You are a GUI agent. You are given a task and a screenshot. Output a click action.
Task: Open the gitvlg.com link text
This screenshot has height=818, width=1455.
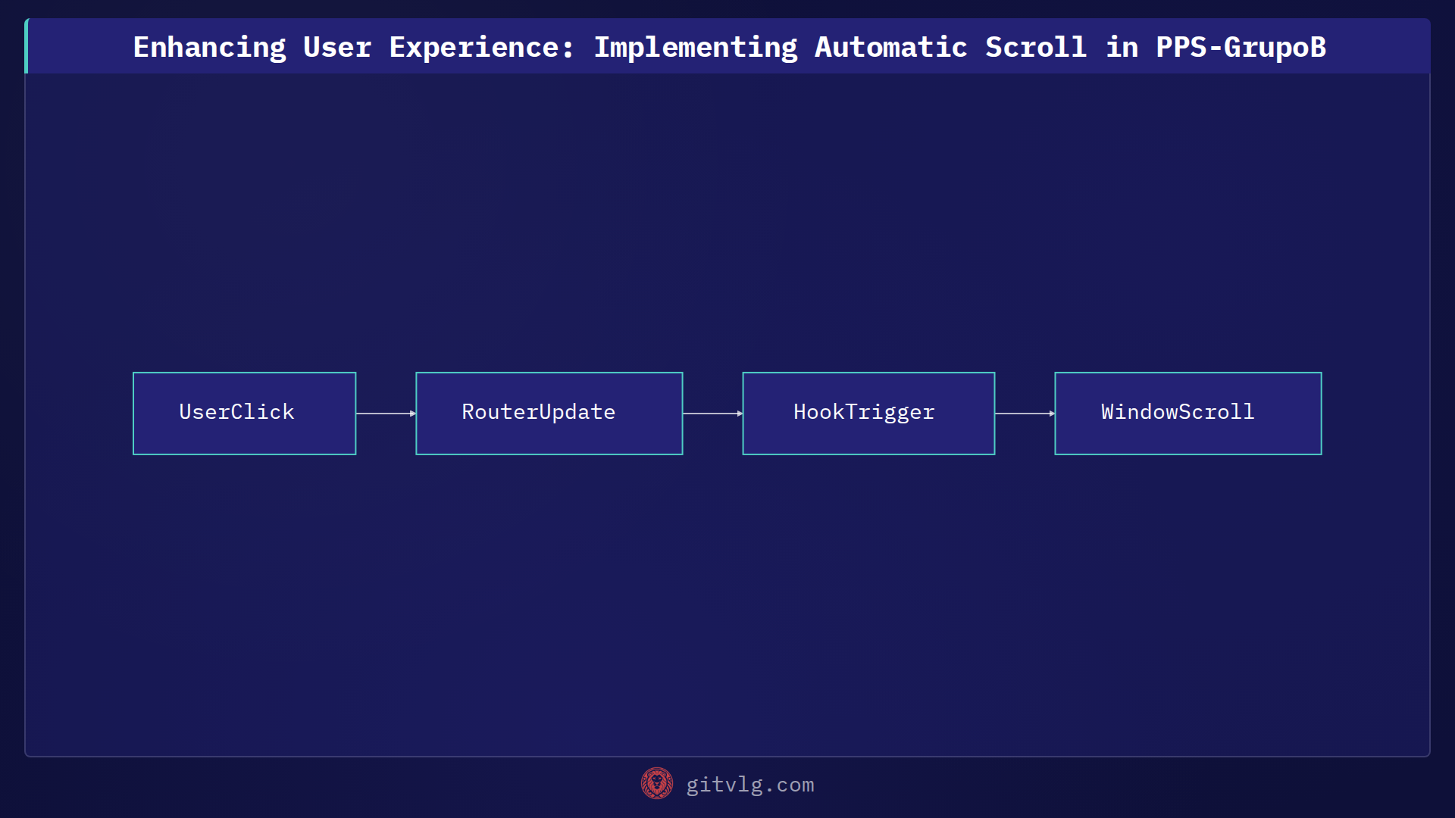(x=750, y=785)
